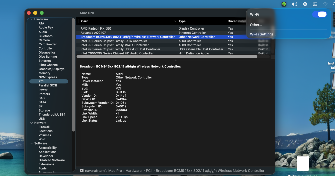Select Printers in the sidebar
Image resolution: width=335 pixels, height=176 pixels.
click(x=44, y=94)
